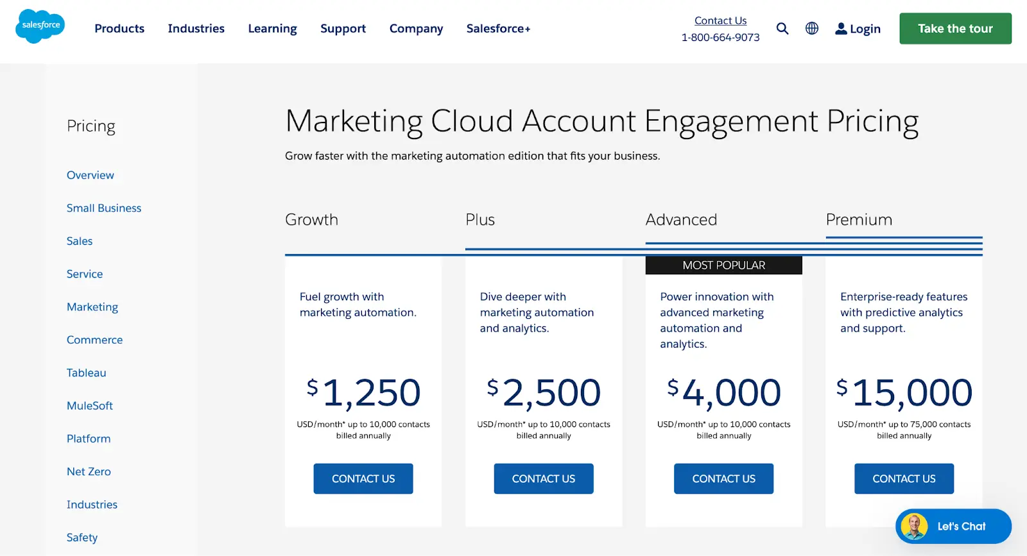This screenshot has height=556, width=1027.
Task: Open the Support menu
Action: tap(343, 29)
